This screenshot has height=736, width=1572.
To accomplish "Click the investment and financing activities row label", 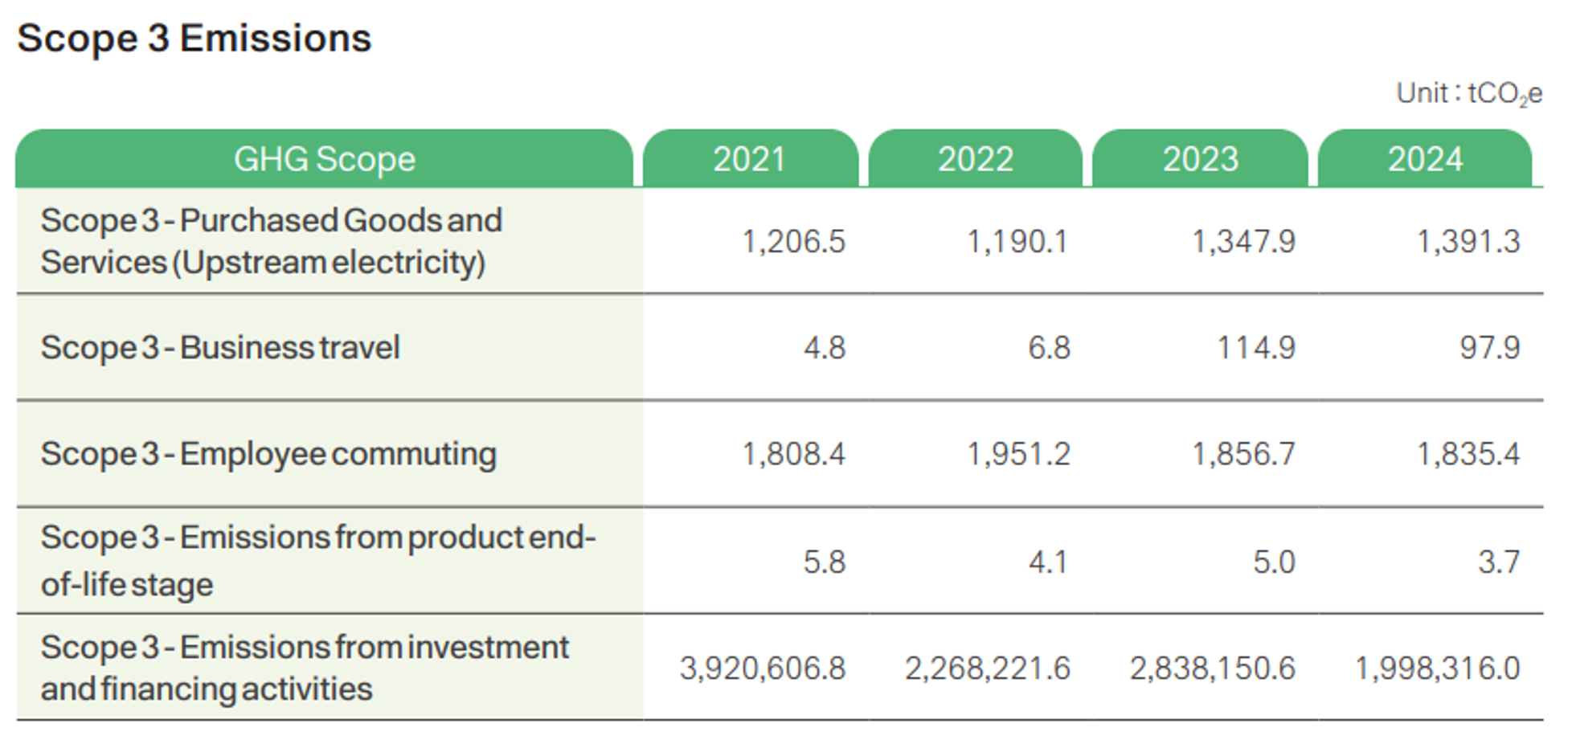I will (x=304, y=668).
